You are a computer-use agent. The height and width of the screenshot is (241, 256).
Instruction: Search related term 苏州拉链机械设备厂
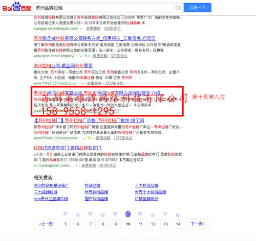pyautogui.click(x=52, y=185)
